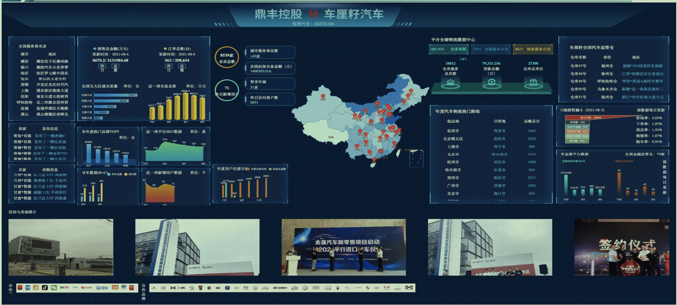Click the 咨询率: 2.05% value
Image resolution: width=677 pixels, height=305 pixels.
649,118
